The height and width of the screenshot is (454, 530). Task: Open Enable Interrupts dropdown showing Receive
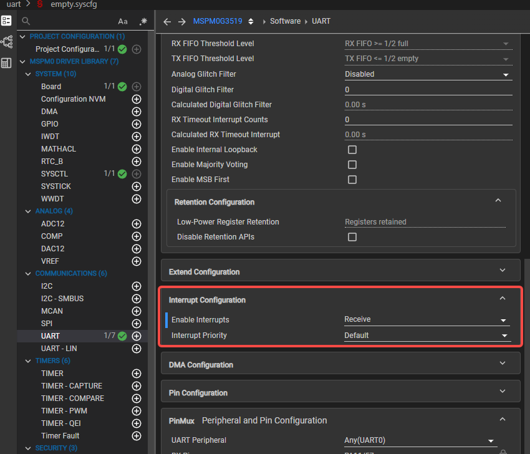point(427,319)
